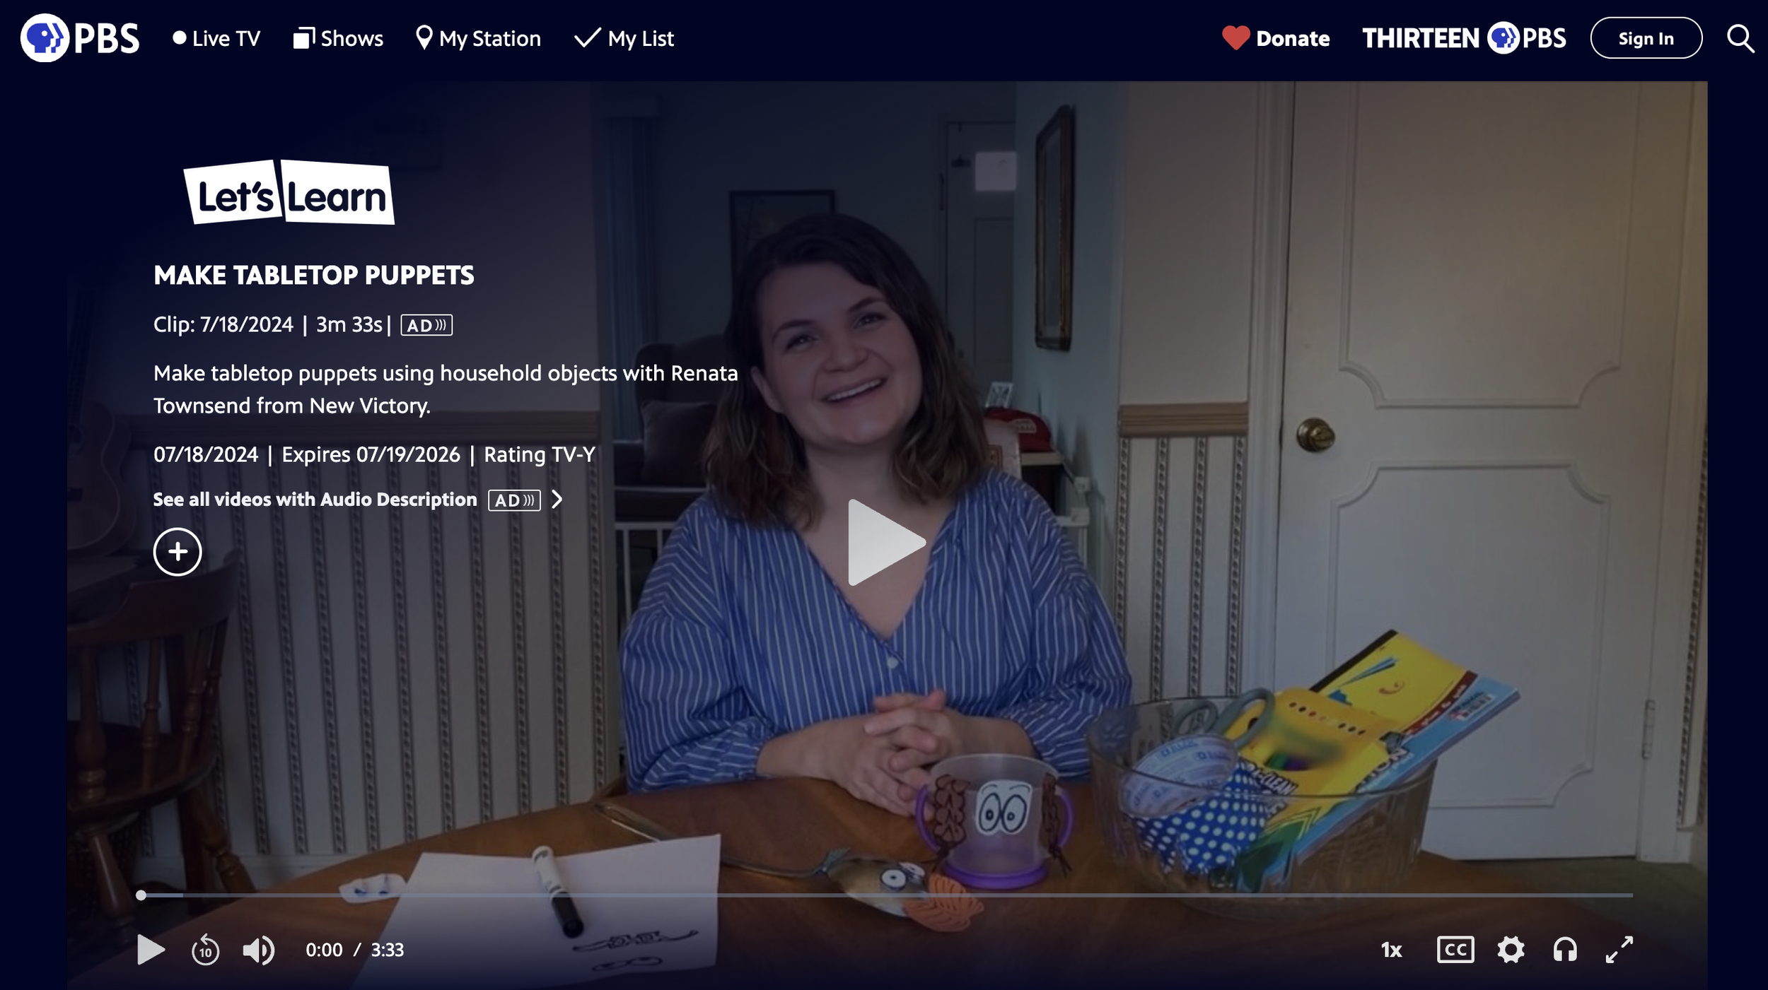The width and height of the screenshot is (1768, 990).
Task: Click the Donate heart link
Action: click(x=1276, y=38)
